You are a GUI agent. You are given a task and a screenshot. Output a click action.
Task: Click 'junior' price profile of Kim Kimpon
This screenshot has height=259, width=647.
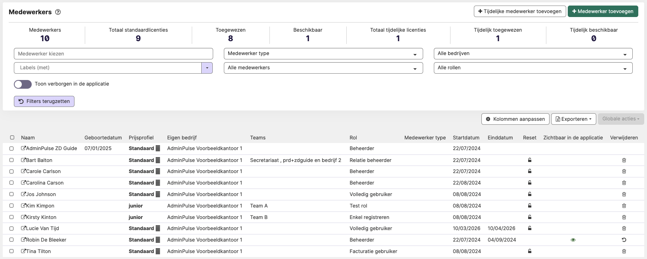coord(136,206)
